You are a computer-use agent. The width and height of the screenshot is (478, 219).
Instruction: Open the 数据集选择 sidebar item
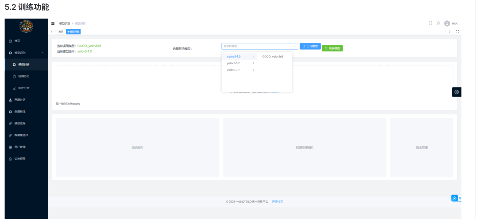coord(26,135)
